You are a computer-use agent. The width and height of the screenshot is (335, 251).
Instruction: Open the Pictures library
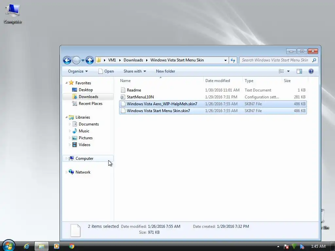pyautogui.click(x=85, y=138)
